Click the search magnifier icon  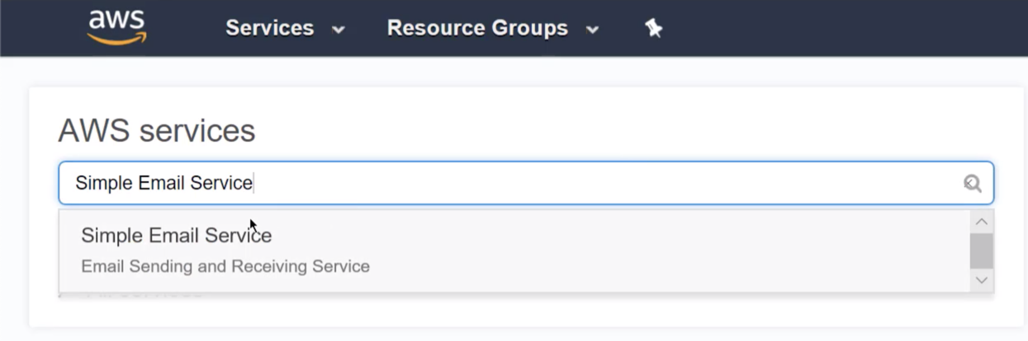tap(973, 183)
